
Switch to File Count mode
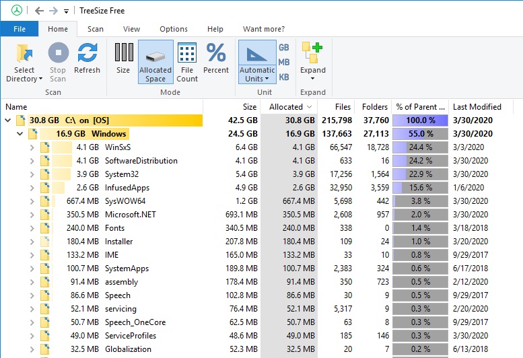(x=187, y=63)
